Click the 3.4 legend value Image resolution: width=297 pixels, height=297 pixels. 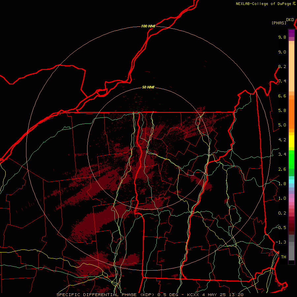click(282, 154)
